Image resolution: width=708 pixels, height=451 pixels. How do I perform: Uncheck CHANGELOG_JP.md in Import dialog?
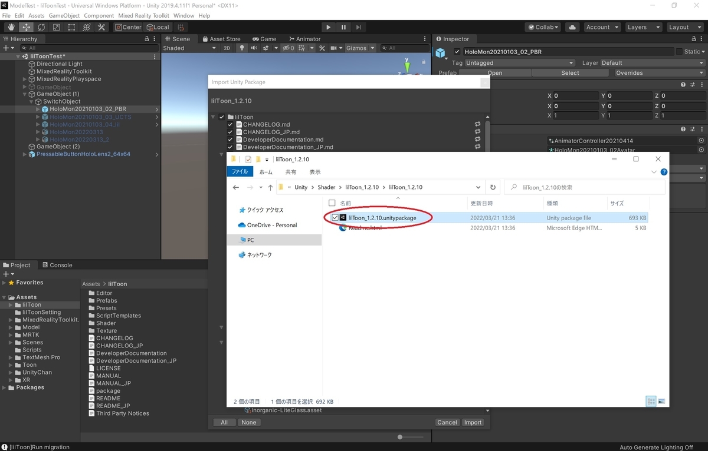pyautogui.click(x=231, y=132)
